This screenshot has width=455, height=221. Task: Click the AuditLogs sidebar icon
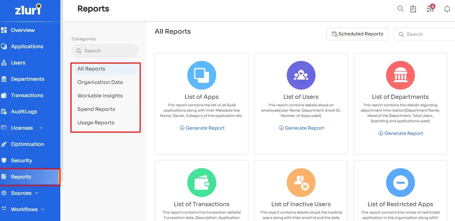coord(4,112)
